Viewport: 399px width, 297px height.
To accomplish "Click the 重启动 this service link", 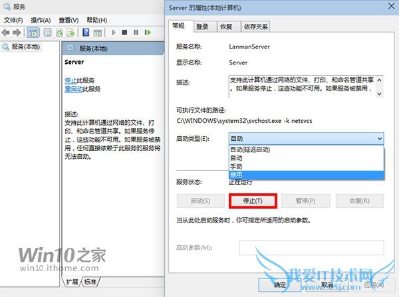I will [x=74, y=89].
